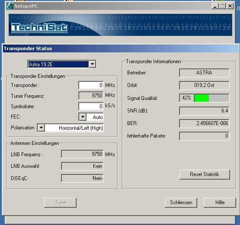This screenshot has width=240, height=225.
Task: Click the fehlerhafte Pakete value 0
Action: click(204, 136)
